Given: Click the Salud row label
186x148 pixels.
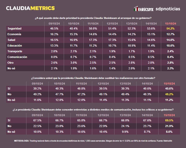Looking at the screenshot, I should click(x=12, y=40).
